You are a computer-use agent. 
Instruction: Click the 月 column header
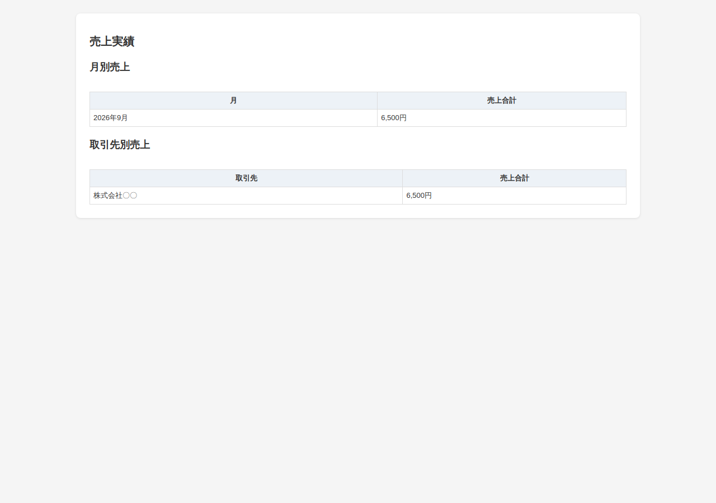[x=233, y=101]
